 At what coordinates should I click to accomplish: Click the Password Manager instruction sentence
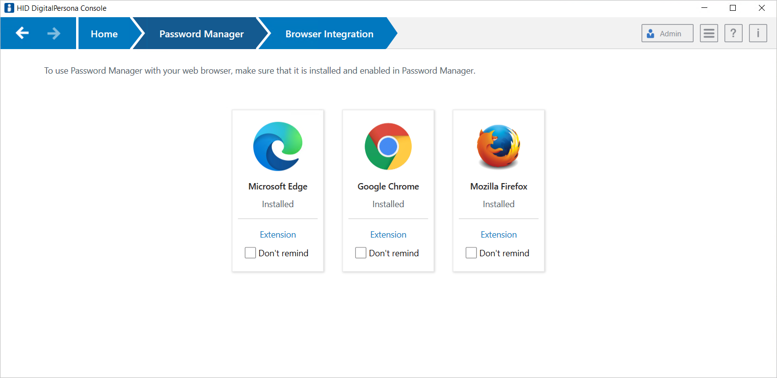coord(260,71)
